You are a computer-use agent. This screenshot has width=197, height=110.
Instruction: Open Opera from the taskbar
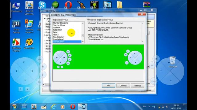point(73,107)
